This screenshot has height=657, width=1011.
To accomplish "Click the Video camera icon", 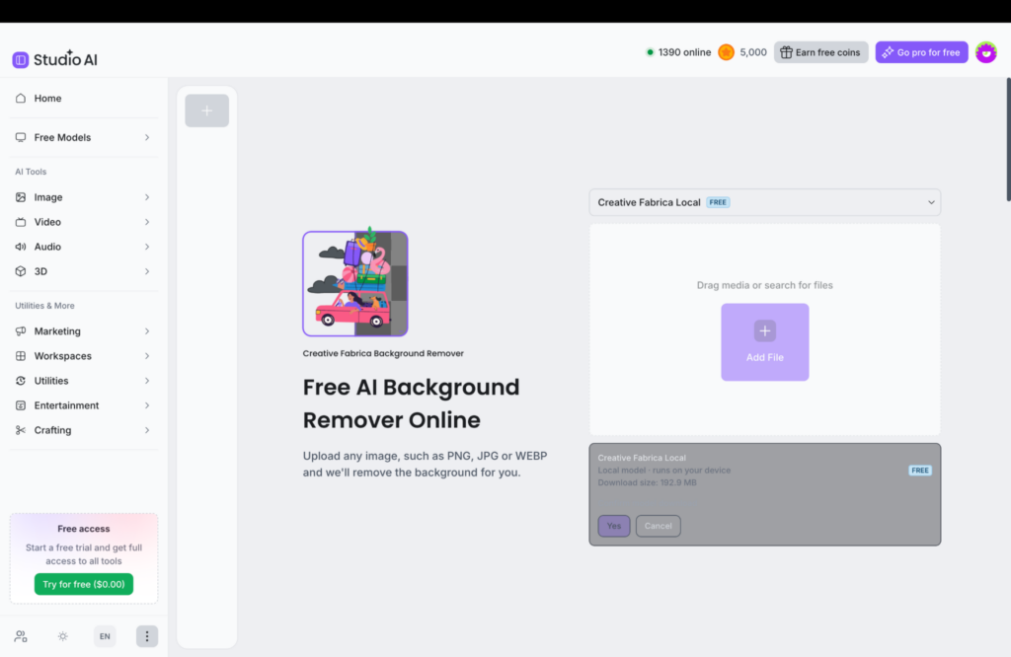I will coord(21,222).
